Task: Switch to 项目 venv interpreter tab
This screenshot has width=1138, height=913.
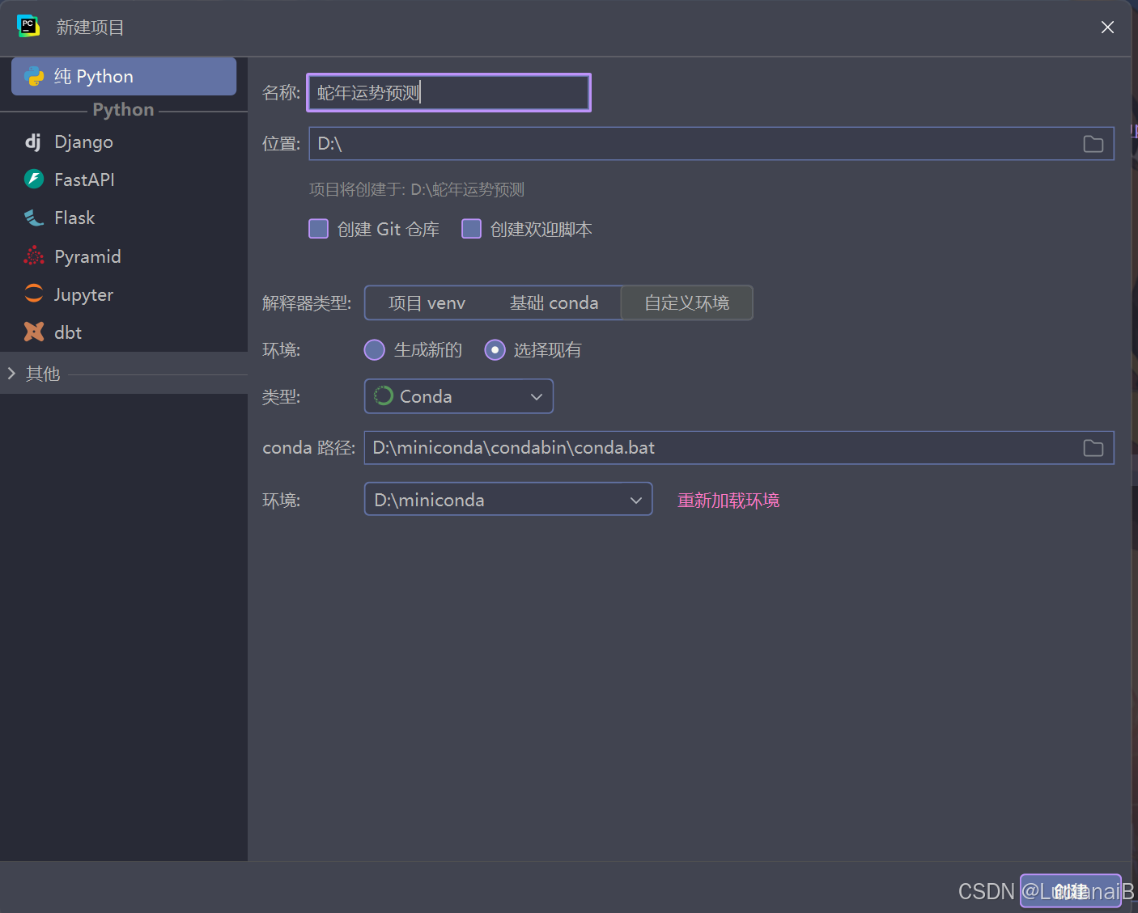Action: click(x=427, y=302)
